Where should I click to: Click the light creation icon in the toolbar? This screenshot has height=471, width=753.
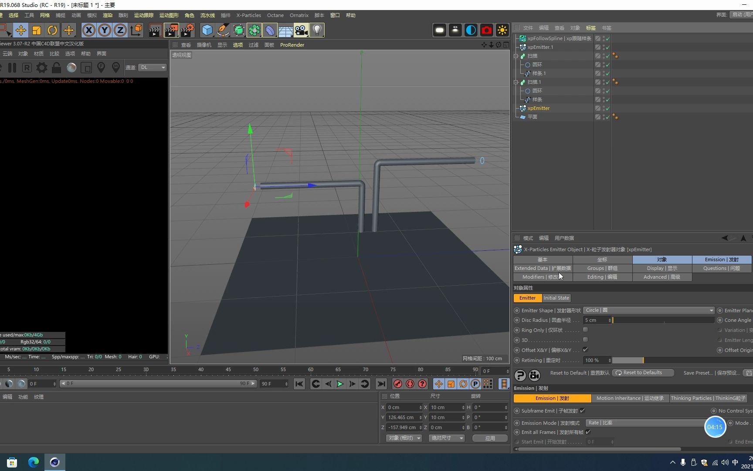317,30
